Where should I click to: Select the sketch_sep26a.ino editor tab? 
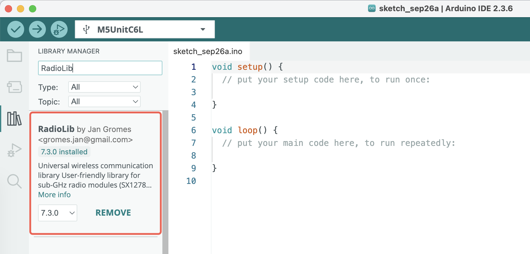[x=208, y=51]
